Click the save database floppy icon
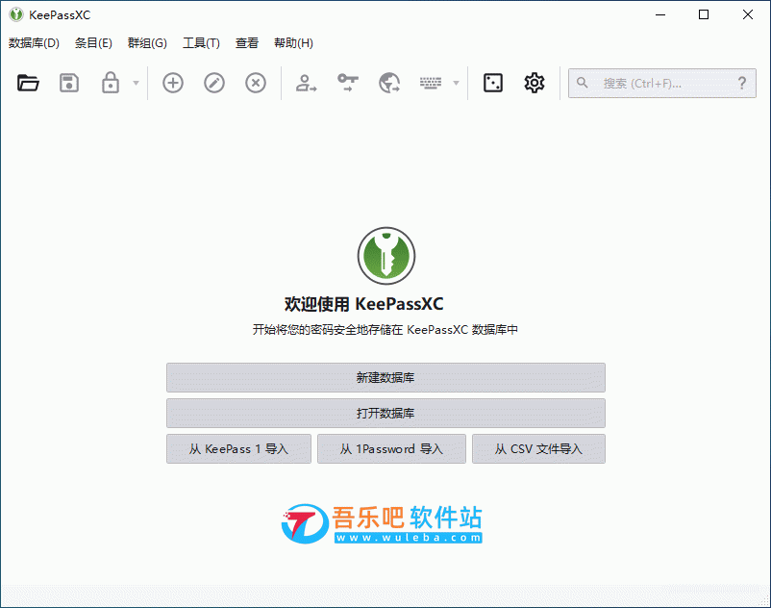771x608 pixels. tap(69, 83)
